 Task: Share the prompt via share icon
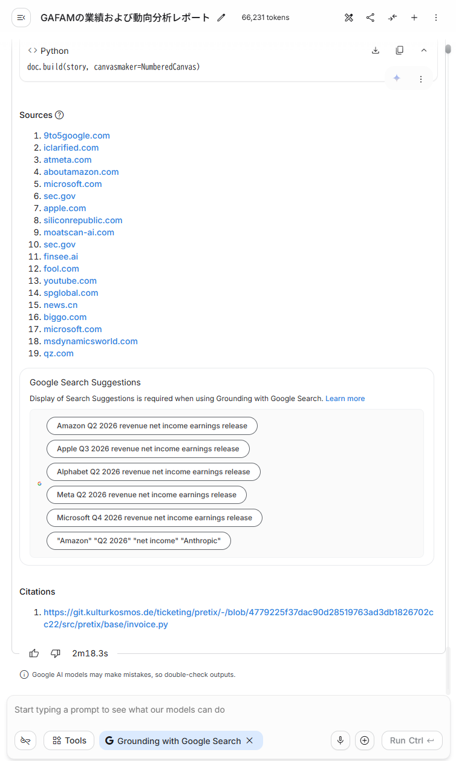pos(371,18)
